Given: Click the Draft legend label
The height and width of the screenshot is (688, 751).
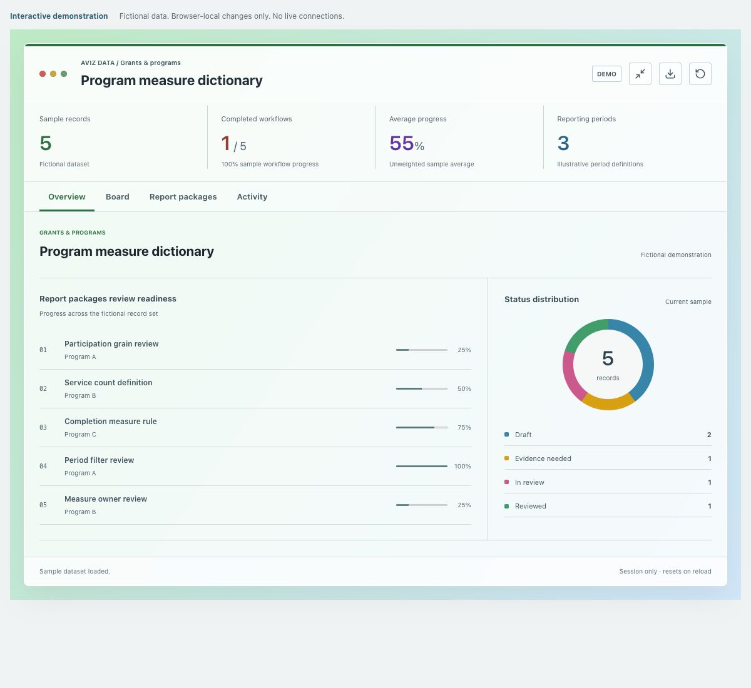Looking at the screenshot, I should pos(523,435).
